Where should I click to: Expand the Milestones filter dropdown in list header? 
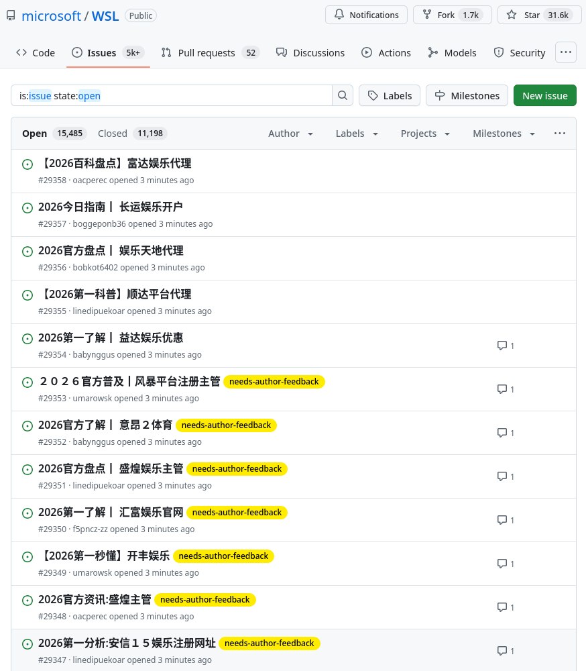coord(504,134)
